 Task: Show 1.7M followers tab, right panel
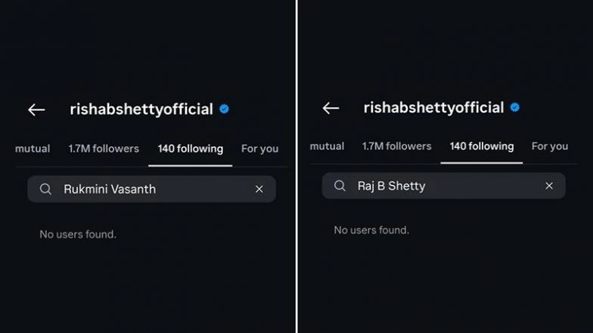click(396, 146)
